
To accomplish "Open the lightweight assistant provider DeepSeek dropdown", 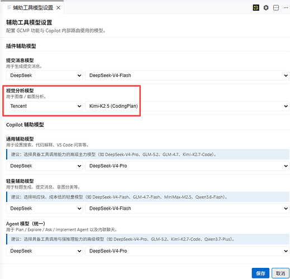I will tap(45, 208).
